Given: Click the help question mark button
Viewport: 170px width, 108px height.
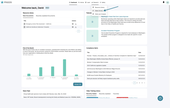Looking at the screenshot, I should pyautogui.click(x=160, y=98).
